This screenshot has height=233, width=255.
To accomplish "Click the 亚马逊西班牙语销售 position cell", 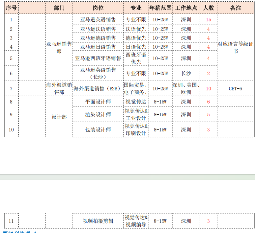I will pos(98,58).
